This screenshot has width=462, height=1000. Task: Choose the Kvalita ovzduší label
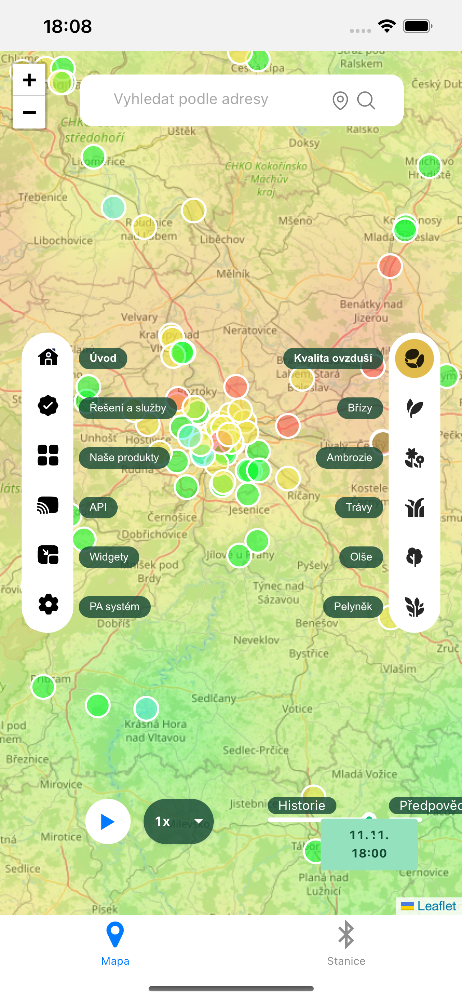coord(333,358)
